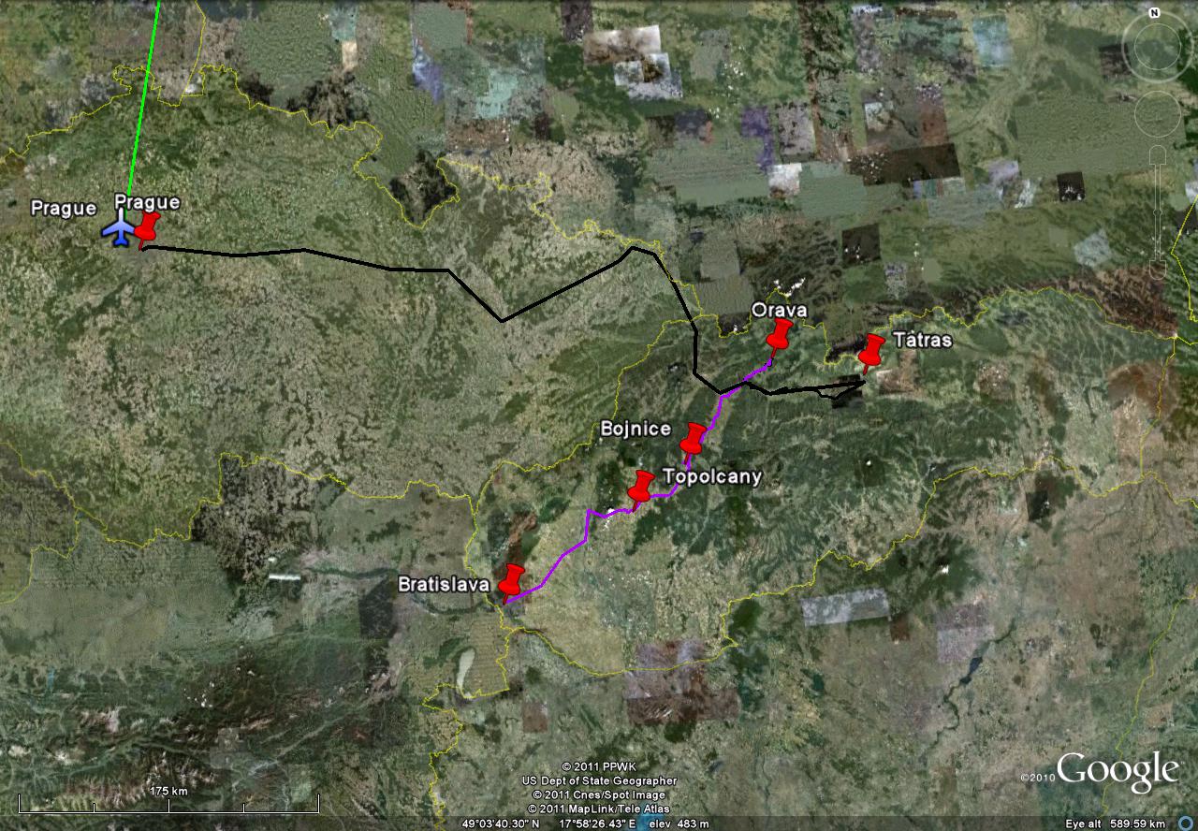Click the Prague red pushpin marker
The height and width of the screenshot is (831, 1198).
coord(146,229)
